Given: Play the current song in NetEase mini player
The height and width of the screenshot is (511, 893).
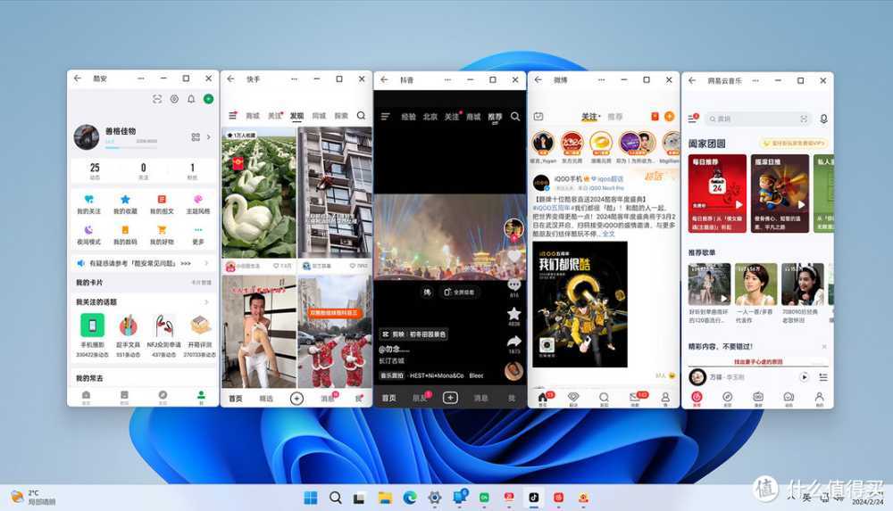Looking at the screenshot, I should (x=804, y=376).
